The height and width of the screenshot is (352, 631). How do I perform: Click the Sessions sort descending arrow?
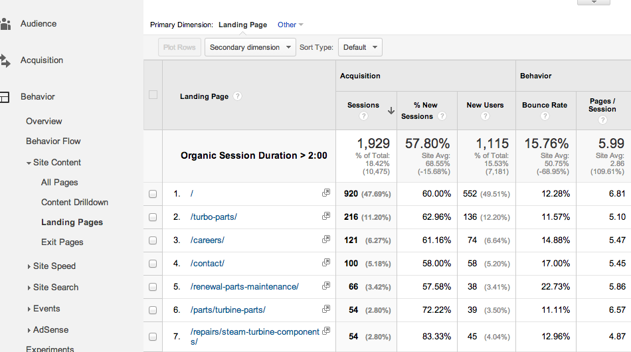(391, 111)
